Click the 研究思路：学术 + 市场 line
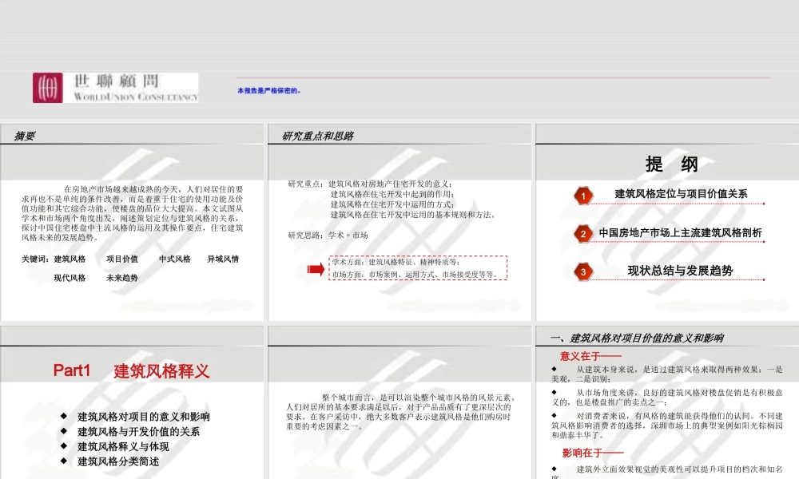 click(x=328, y=236)
